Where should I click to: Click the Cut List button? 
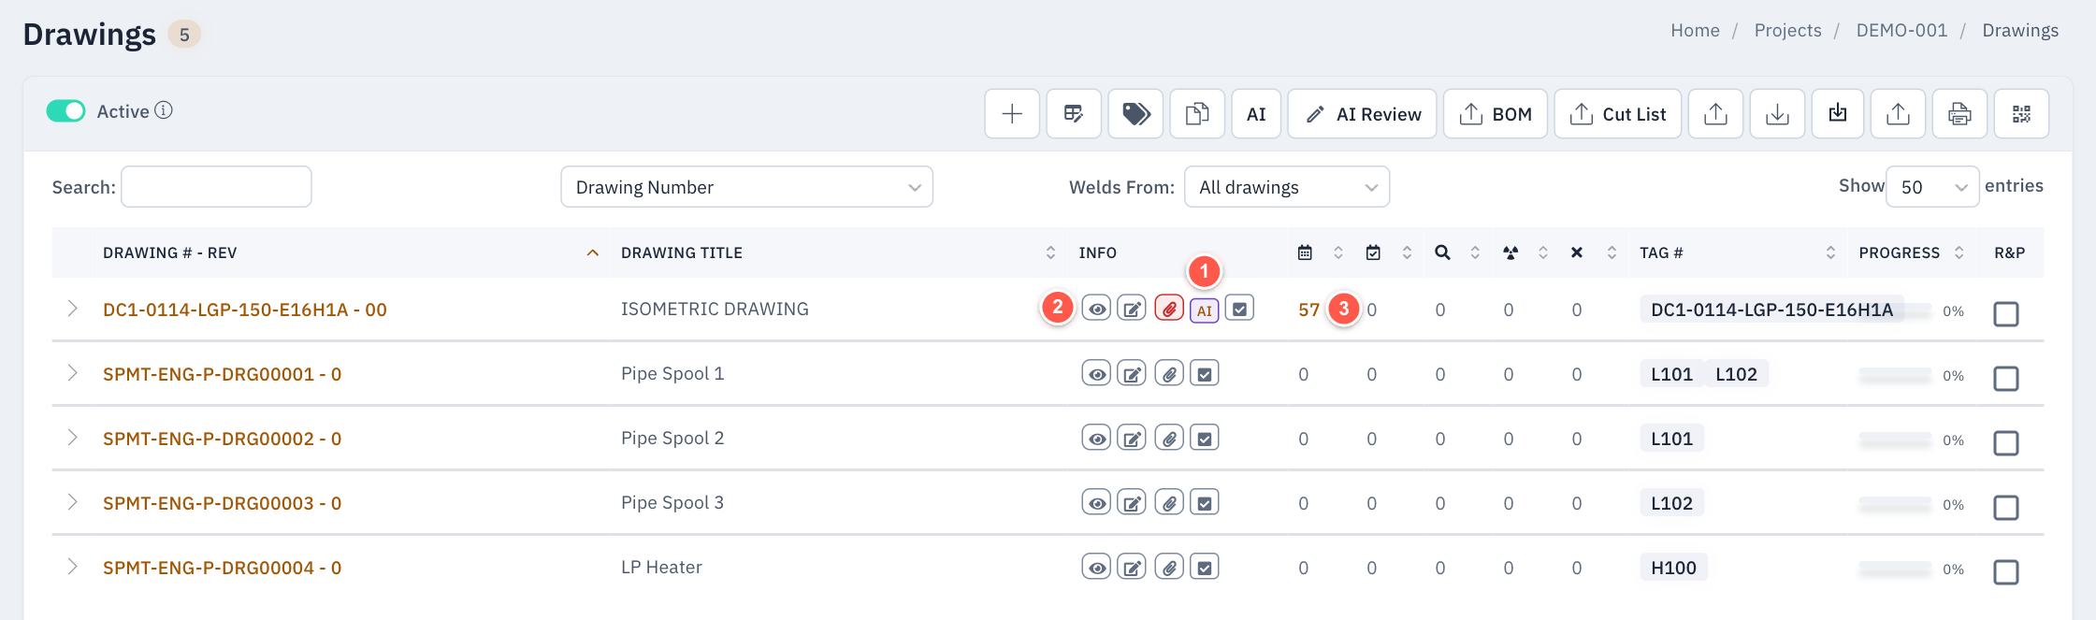pyautogui.click(x=1617, y=114)
